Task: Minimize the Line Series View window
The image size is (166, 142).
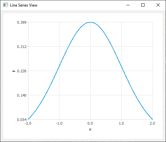Action: pos(128,5)
